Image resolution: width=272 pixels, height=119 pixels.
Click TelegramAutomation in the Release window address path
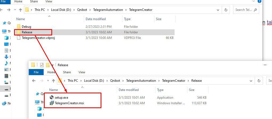141,81
